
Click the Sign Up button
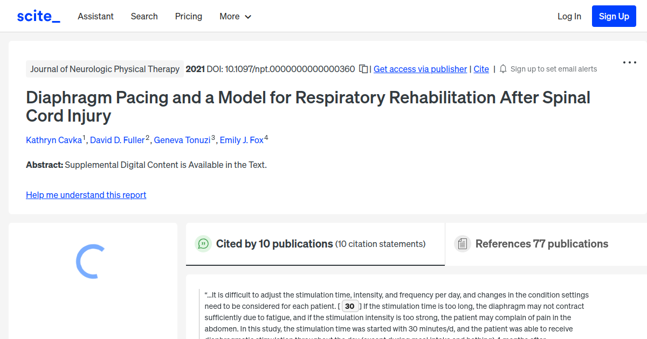[614, 16]
